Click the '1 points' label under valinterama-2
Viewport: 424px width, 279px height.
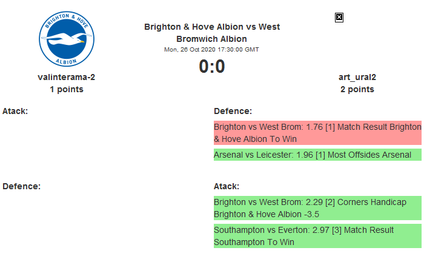click(66, 89)
